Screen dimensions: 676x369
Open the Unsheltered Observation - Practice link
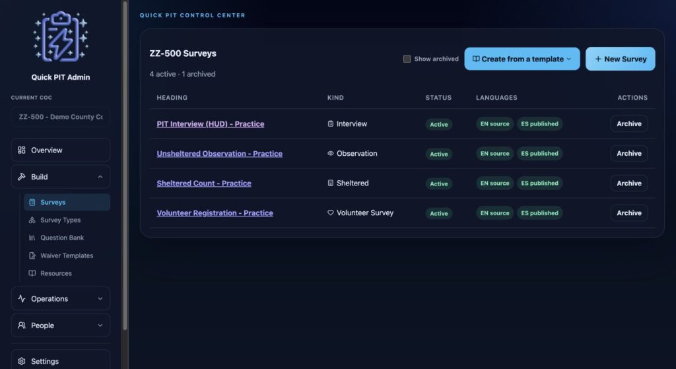[219, 153]
